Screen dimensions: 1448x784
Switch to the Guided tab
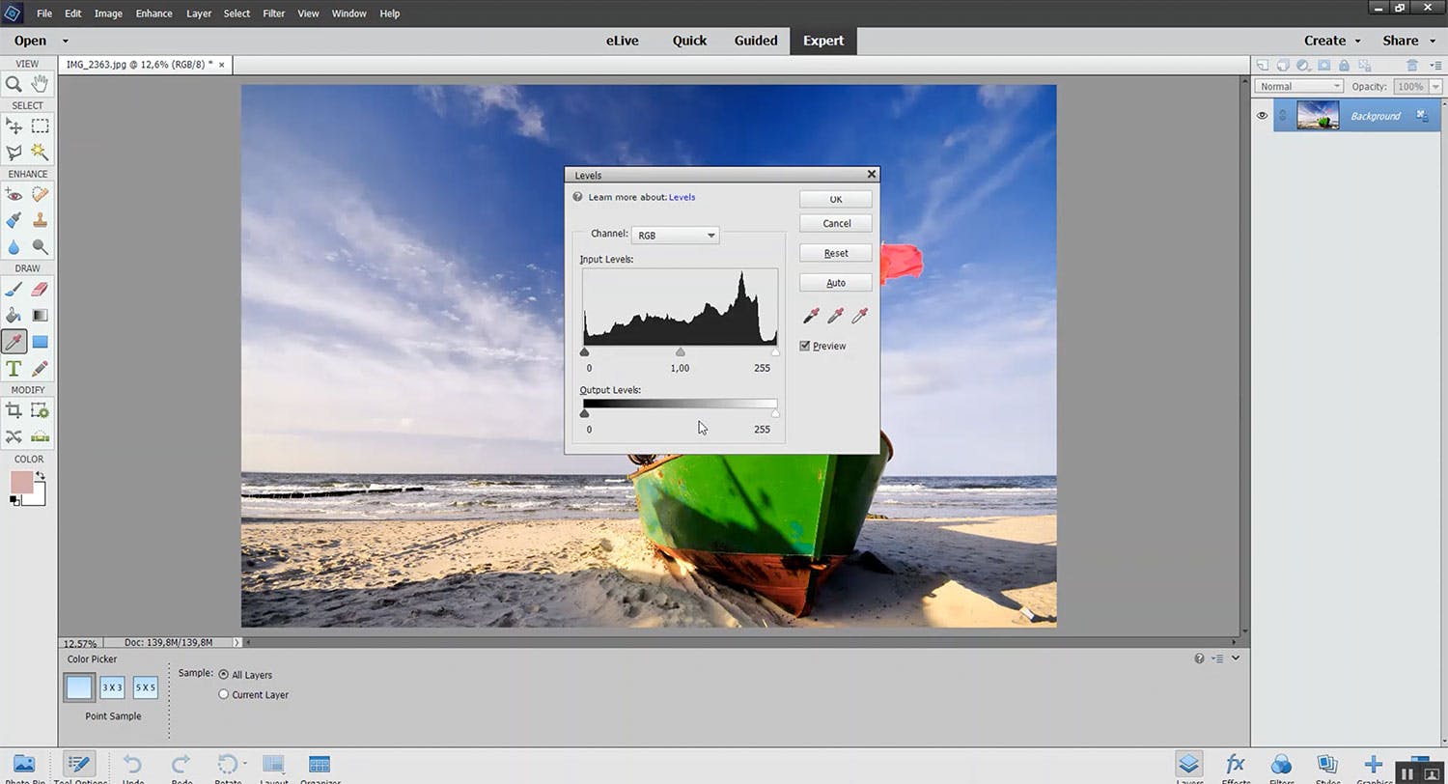click(x=755, y=41)
